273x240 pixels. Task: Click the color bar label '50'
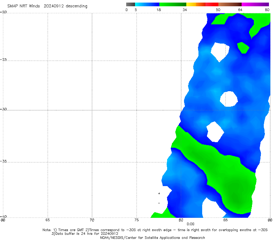(218, 10)
